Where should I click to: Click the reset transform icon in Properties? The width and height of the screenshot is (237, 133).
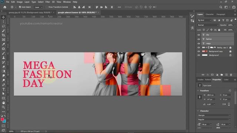(x=230, y=91)
